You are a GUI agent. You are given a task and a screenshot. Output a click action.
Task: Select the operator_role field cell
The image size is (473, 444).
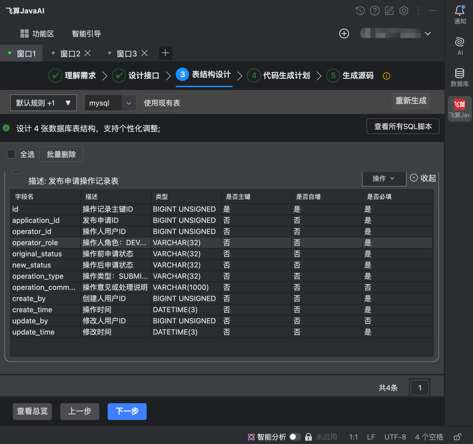pyautogui.click(x=45, y=243)
